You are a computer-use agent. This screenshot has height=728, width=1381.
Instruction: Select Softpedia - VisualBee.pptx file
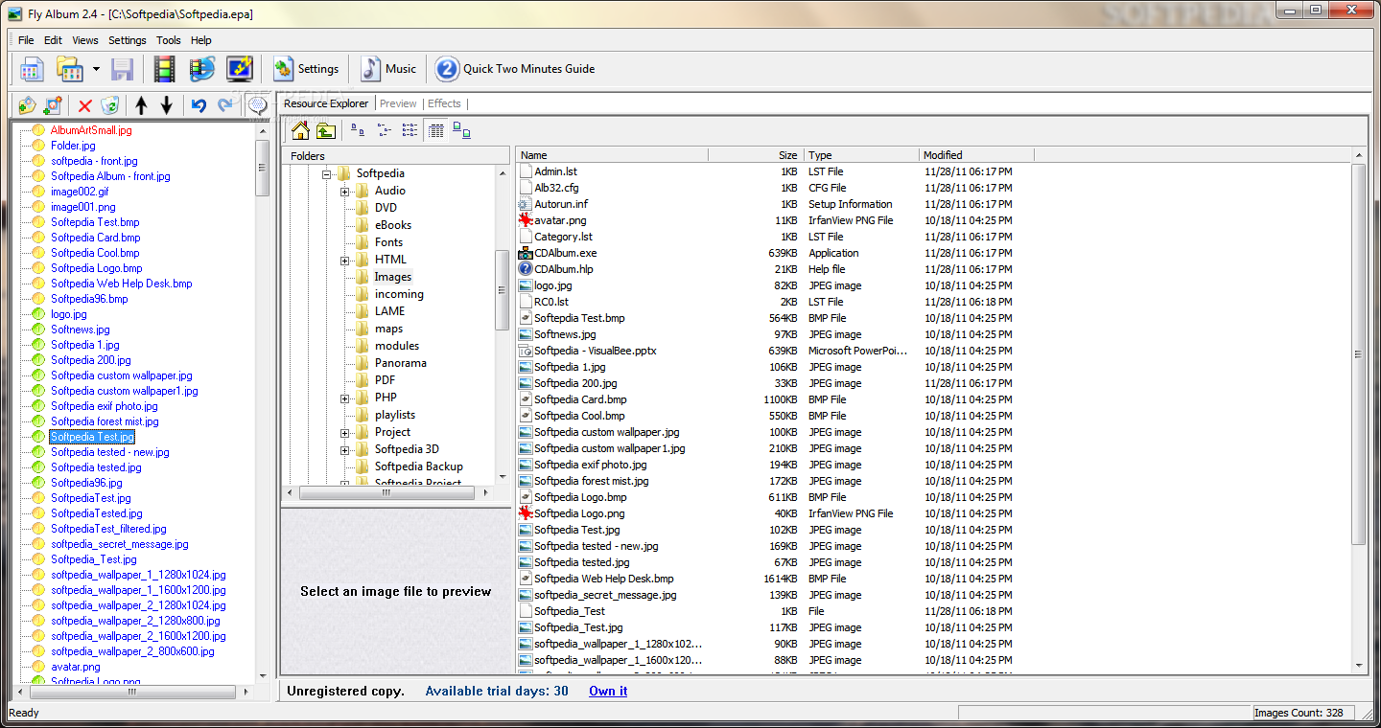pyautogui.click(x=595, y=351)
